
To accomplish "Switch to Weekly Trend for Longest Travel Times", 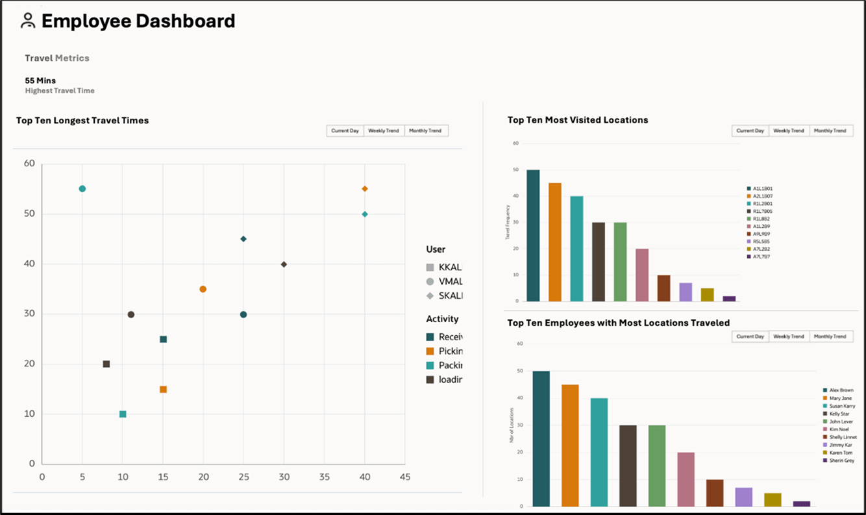I will (384, 131).
